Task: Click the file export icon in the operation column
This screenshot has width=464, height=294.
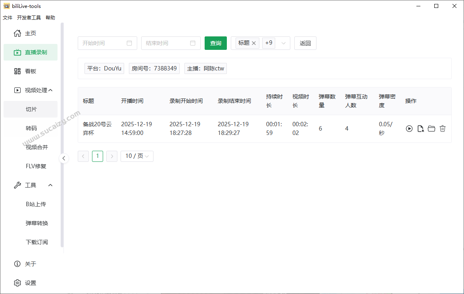Action: pyautogui.click(x=420, y=128)
